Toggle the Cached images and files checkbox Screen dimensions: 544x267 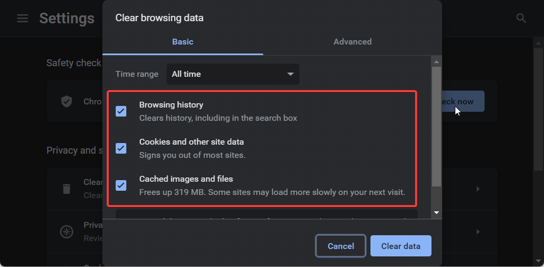(121, 185)
